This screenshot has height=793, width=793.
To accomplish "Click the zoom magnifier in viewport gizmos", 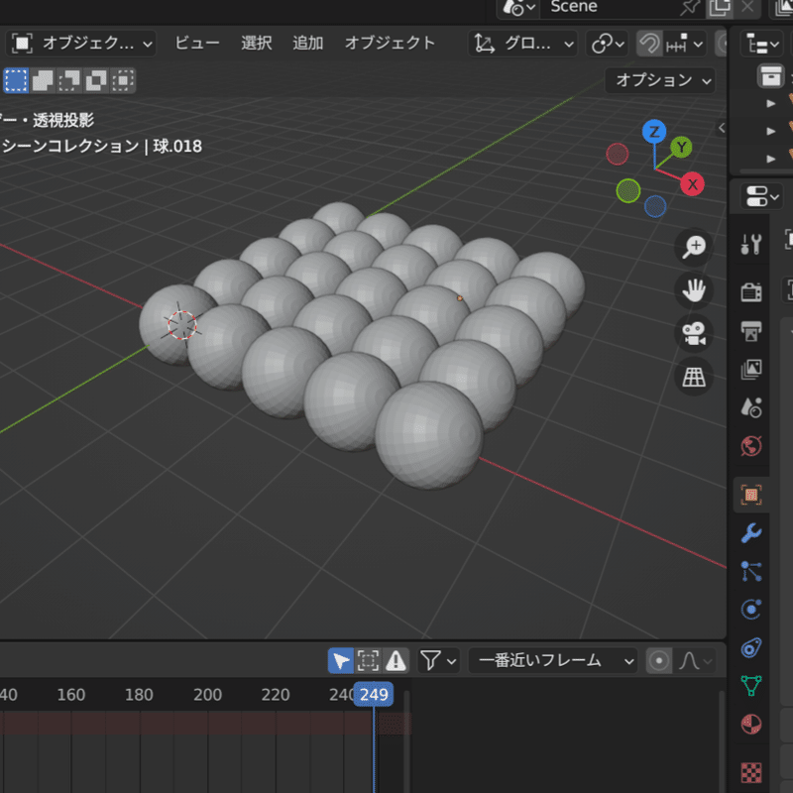I will coord(693,246).
